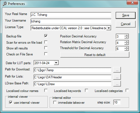Open the License Type dropdown

click(109, 28)
